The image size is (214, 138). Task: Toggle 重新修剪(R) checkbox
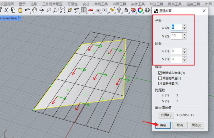[x=160, y=84]
